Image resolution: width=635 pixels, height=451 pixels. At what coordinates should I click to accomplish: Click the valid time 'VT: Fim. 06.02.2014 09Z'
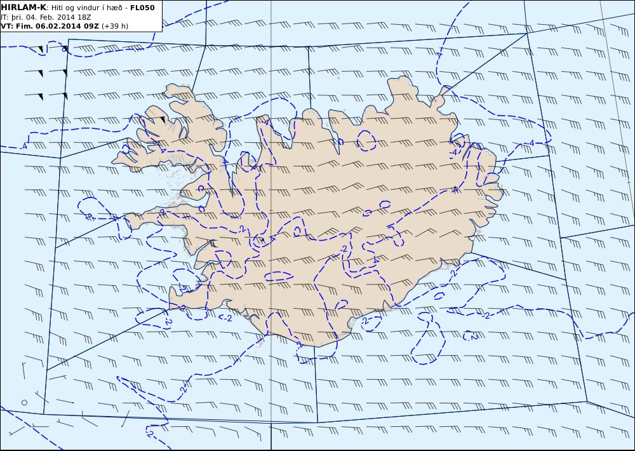pyautogui.click(x=50, y=26)
